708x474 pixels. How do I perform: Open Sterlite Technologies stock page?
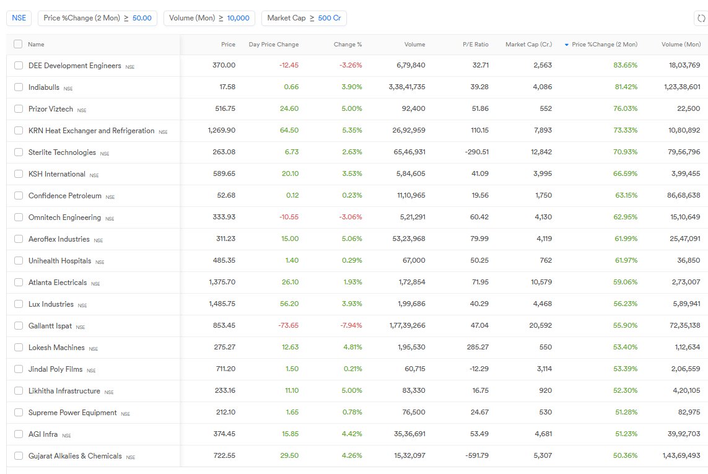(x=62, y=152)
